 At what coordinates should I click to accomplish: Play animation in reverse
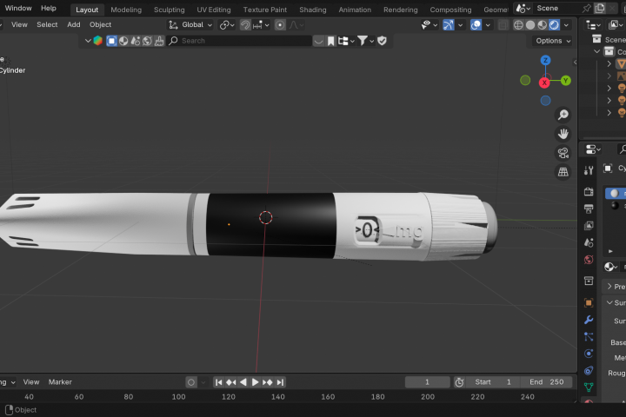243,382
